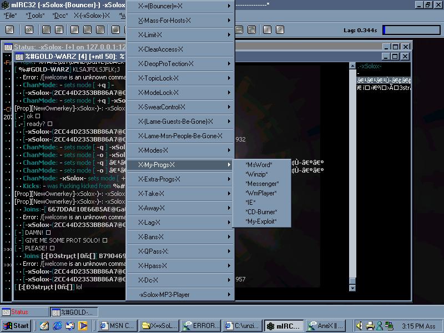Launch Internet Explorer from quick launch
This screenshot has width=444, height=333.
[x=57, y=326]
